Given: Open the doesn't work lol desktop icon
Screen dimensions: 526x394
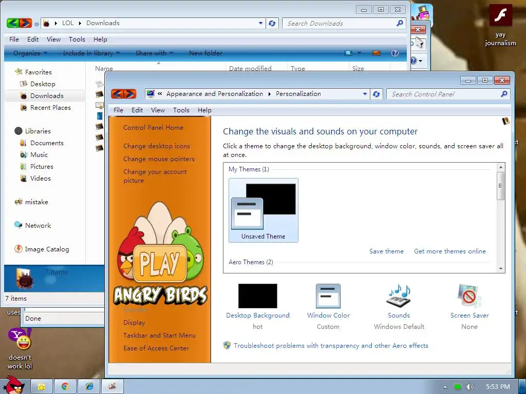Looking at the screenshot, I should [x=20, y=349].
